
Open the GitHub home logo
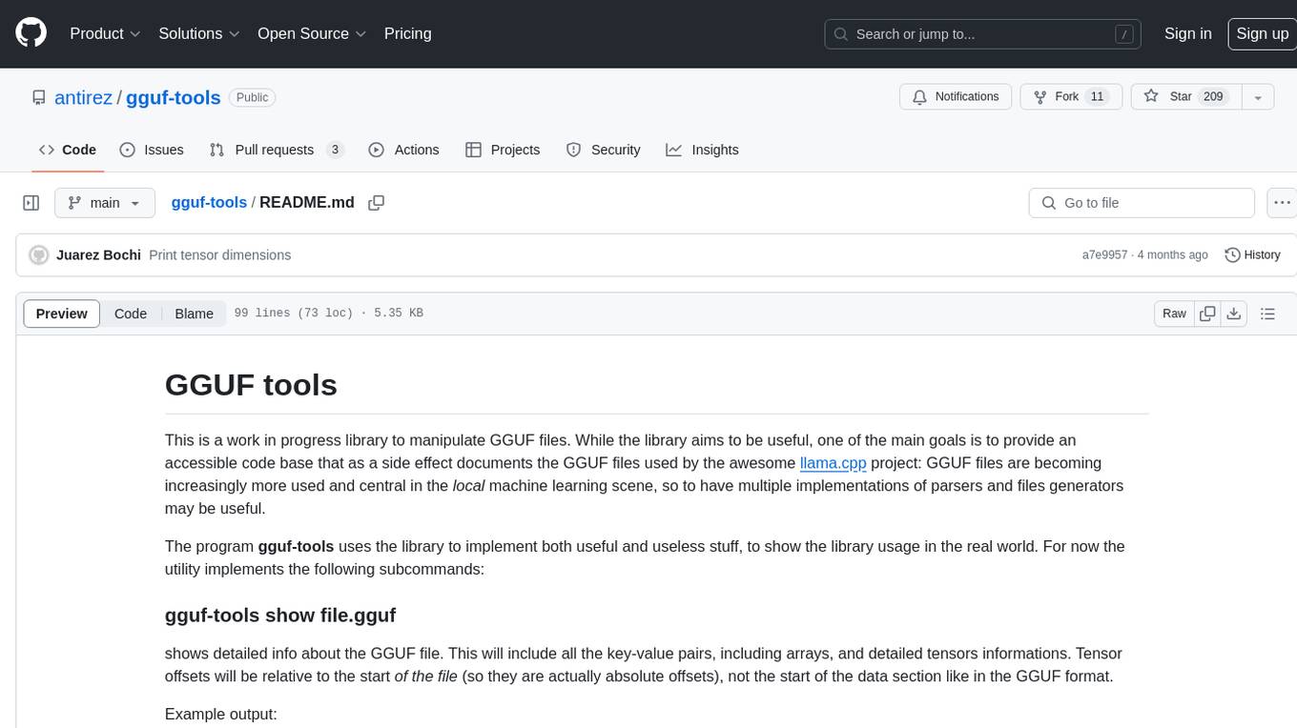click(x=31, y=33)
